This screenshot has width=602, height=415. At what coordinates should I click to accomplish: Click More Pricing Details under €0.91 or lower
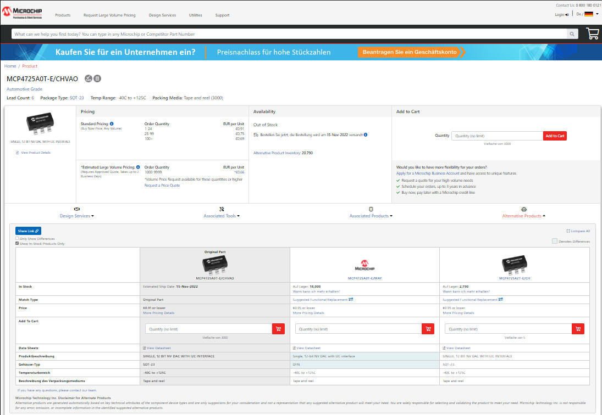coord(158,313)
